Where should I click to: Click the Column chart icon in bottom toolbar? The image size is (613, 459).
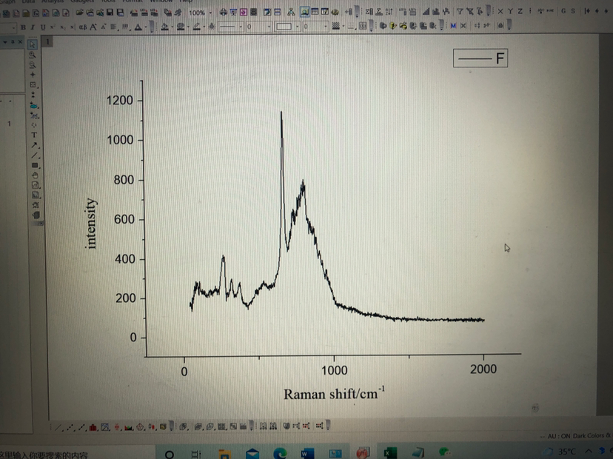[93, 427]
